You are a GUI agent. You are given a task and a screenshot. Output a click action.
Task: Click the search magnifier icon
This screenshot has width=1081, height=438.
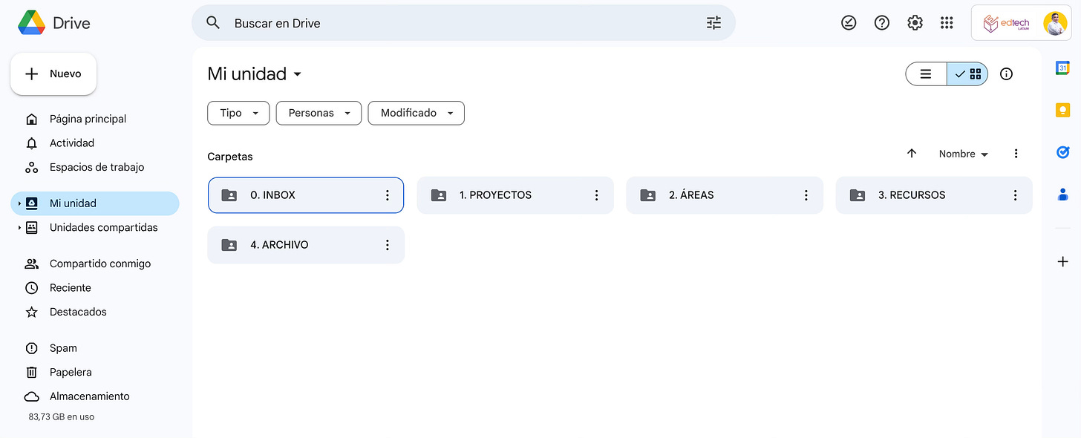click(x=213, y=23)
